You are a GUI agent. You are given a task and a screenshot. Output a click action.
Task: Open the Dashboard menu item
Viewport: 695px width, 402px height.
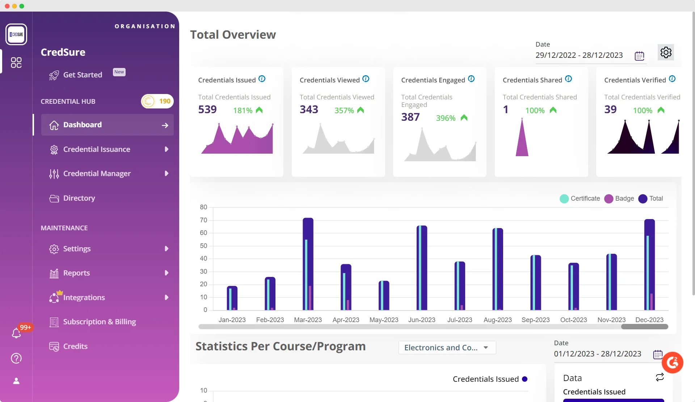click(108, 125)
